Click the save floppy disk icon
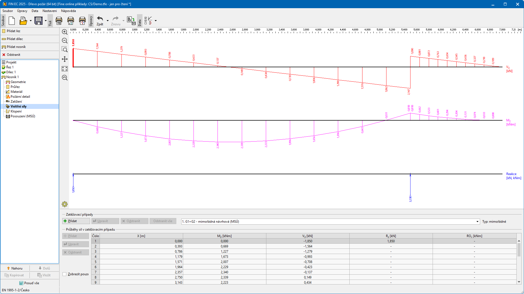The image size is (524, 294). [38, 21]
